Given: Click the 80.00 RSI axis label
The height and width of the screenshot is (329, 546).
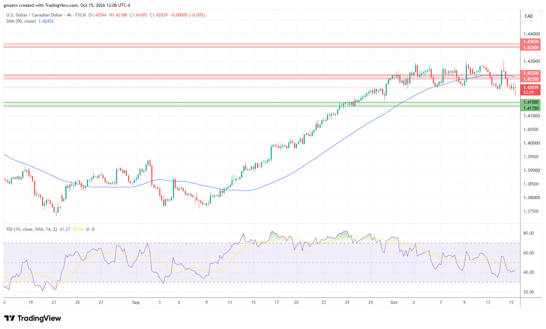Looking at the screenshot, I should (x=528, y=233).
